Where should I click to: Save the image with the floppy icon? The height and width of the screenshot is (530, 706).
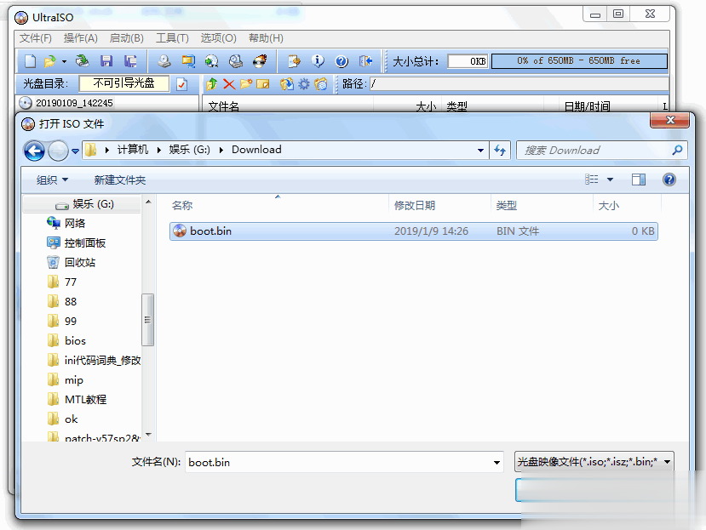pyautogui.click(x=106, y=60)
